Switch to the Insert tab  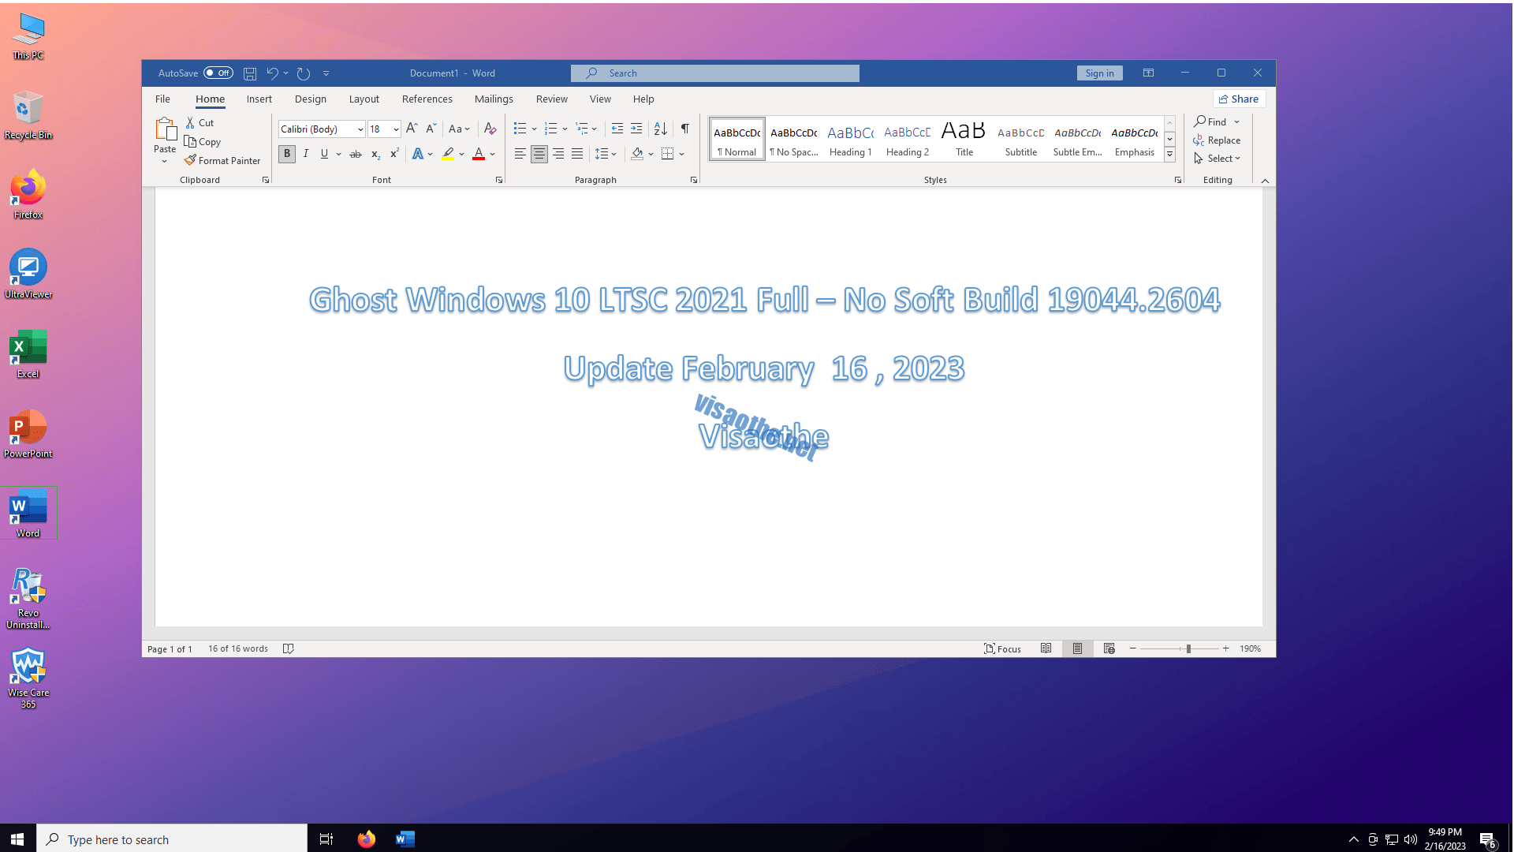click(x=259, y=99)
